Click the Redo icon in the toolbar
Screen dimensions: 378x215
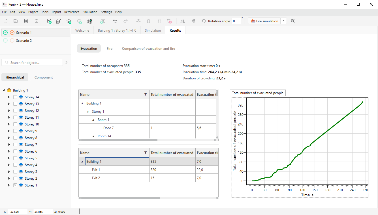click(x=125, y=21)
